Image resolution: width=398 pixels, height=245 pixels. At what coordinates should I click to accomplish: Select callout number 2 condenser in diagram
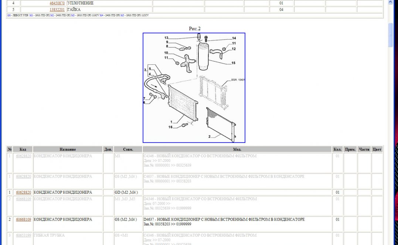click(x=209, y=137)
